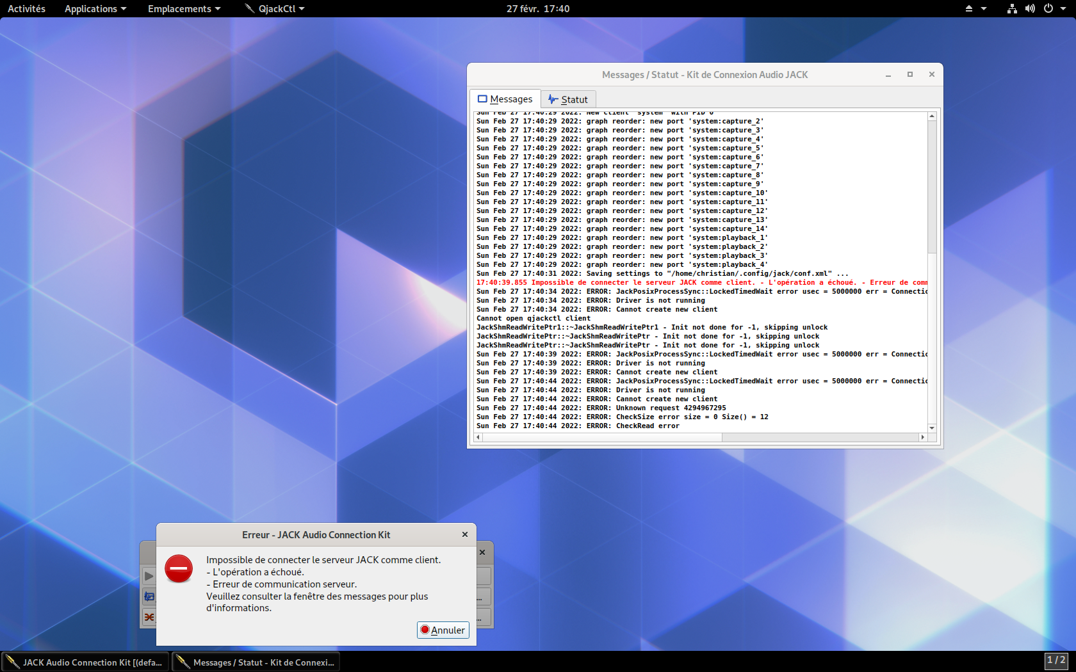Image resolution: width=1076 pixels, height=672 pixels.
Task: Click the date and time in top bar
Action: click(x=537, y=8)
